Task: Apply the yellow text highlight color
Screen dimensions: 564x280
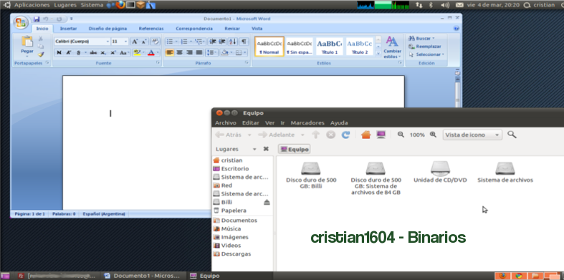Action: tap(137, 53)
